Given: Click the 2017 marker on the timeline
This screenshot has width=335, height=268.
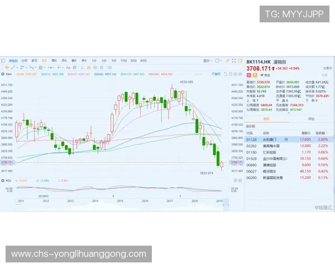Looking at the screenshot, I should (169, 200).
